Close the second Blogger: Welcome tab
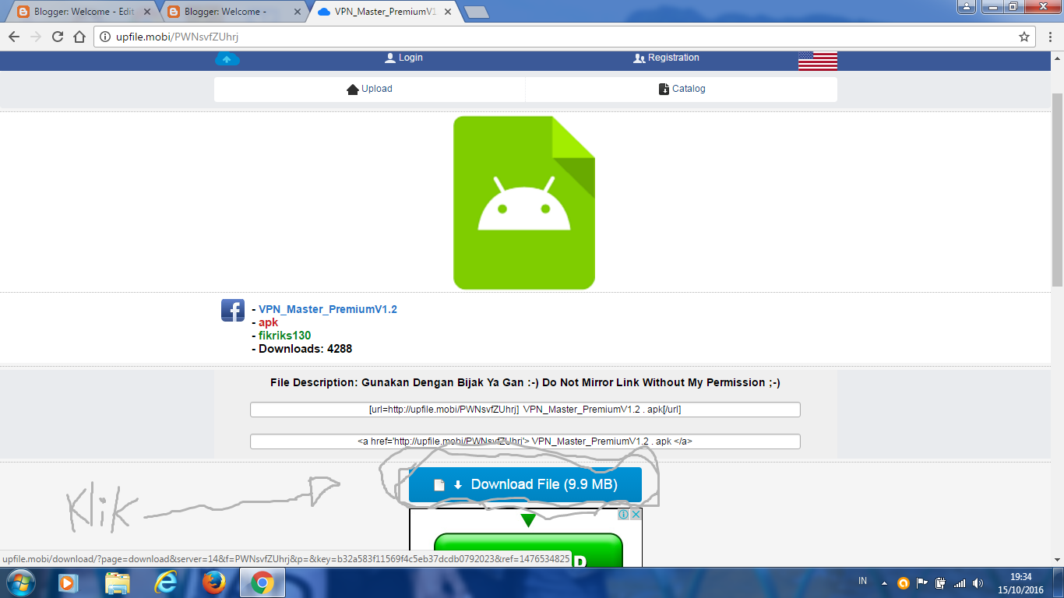The width and height of the screenshot is (1064, 598). [x=297, y=12]
